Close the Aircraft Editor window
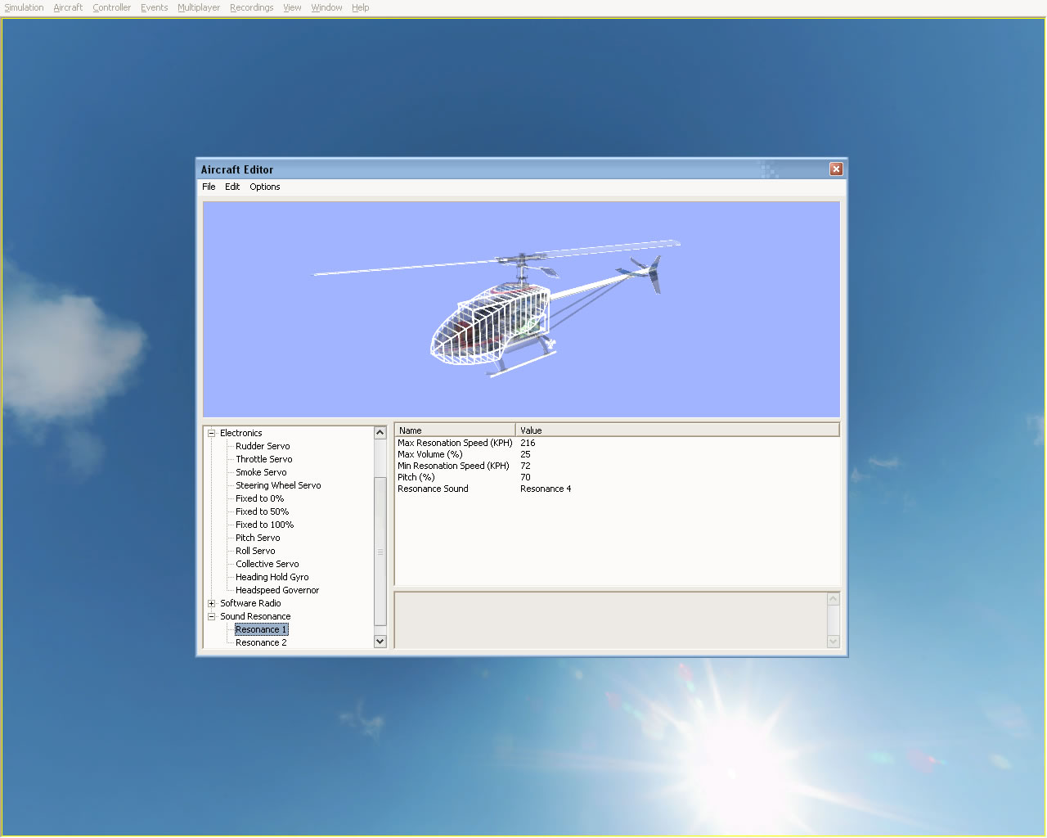 tap(836, 169)
